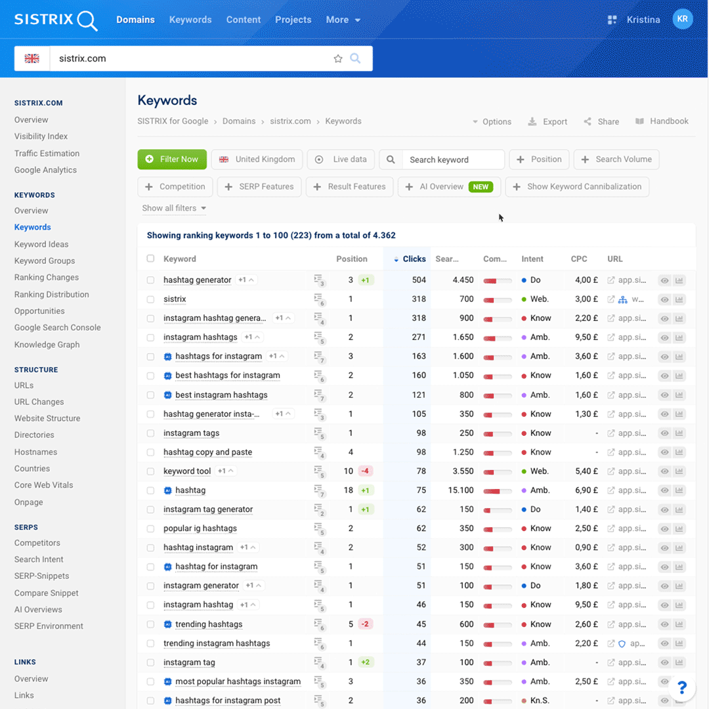
Task: Click the Share icon
Action: pos(588,121)
